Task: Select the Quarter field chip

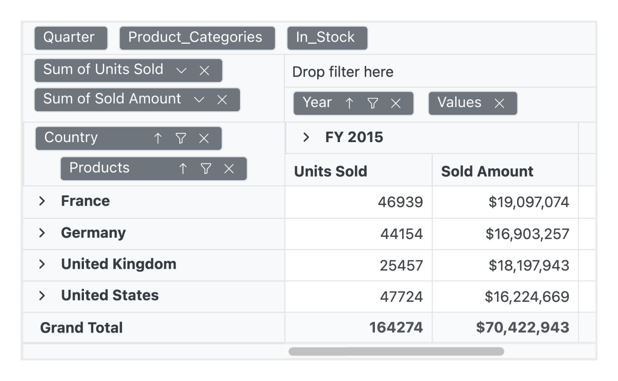Action: pos(70,37)
